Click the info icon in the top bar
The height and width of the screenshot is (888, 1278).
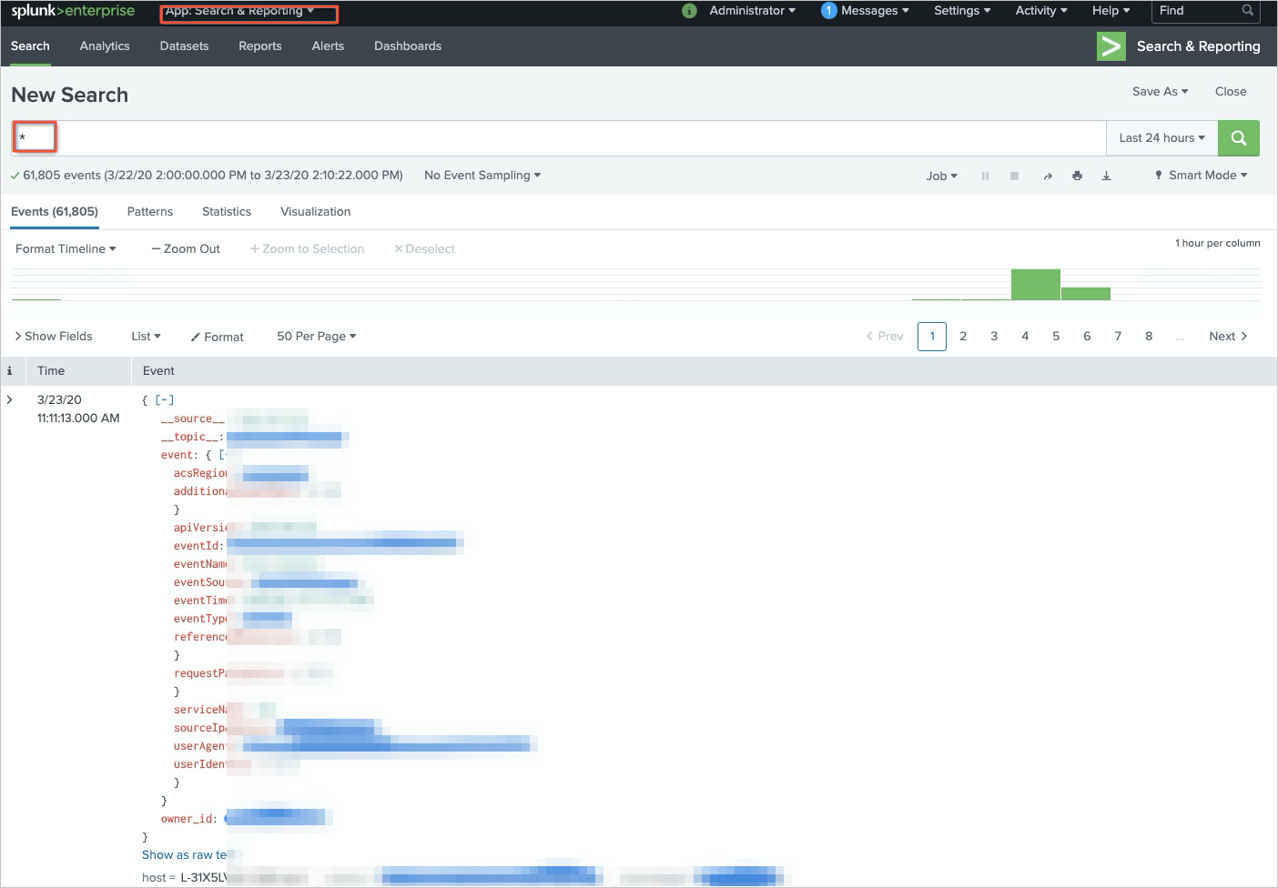pos(689,11)
